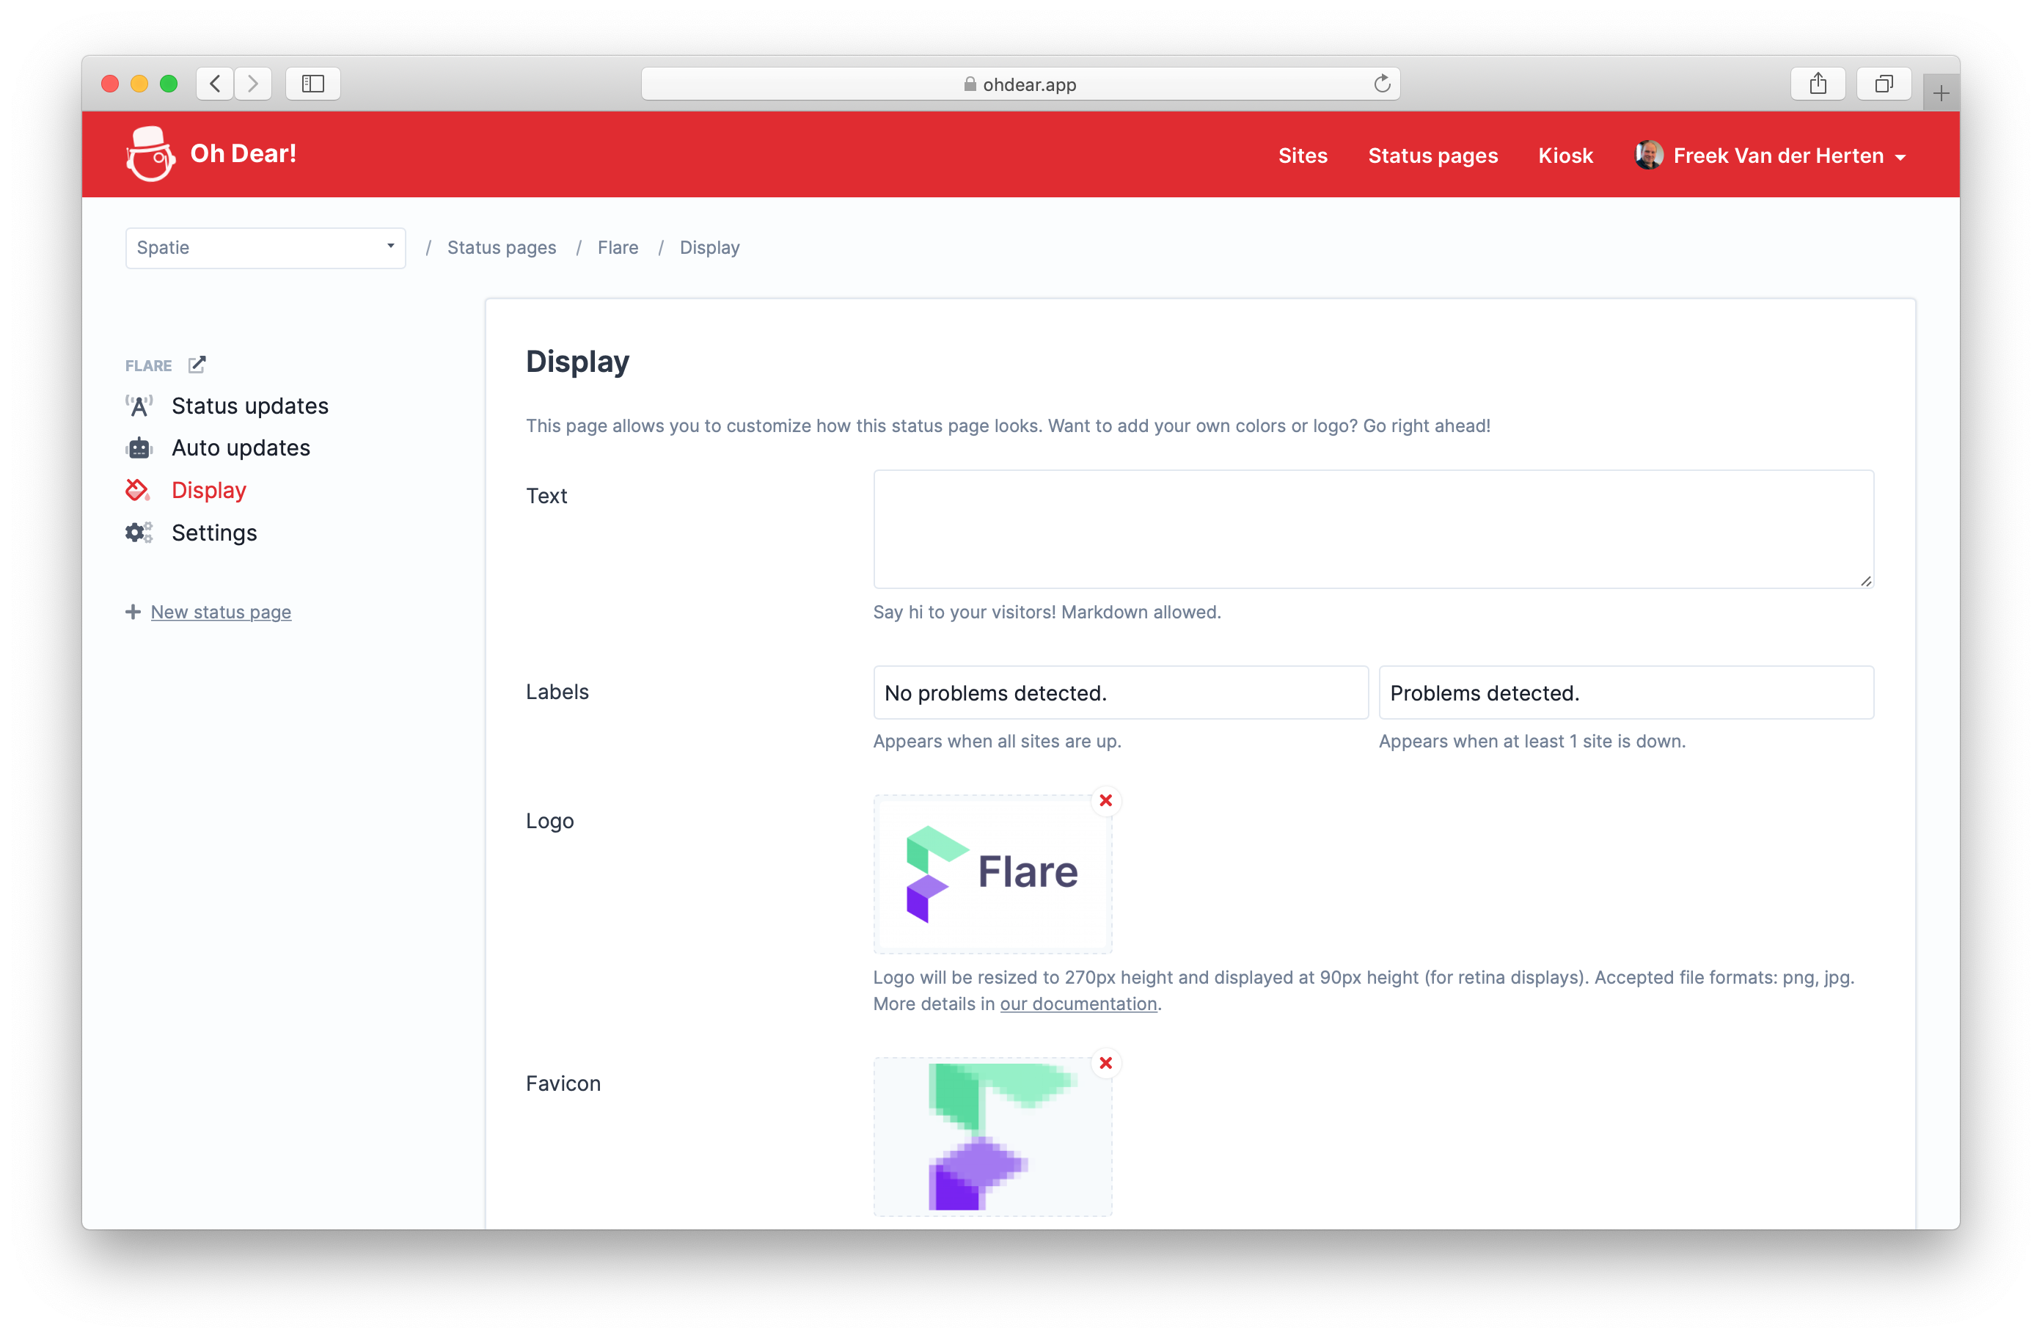2042x1338 pixels.
Task: Click the plus icon beside New status page
Action: (133, 612)
